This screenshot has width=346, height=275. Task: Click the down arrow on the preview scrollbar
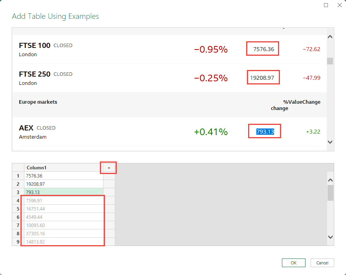pos(330,142)
